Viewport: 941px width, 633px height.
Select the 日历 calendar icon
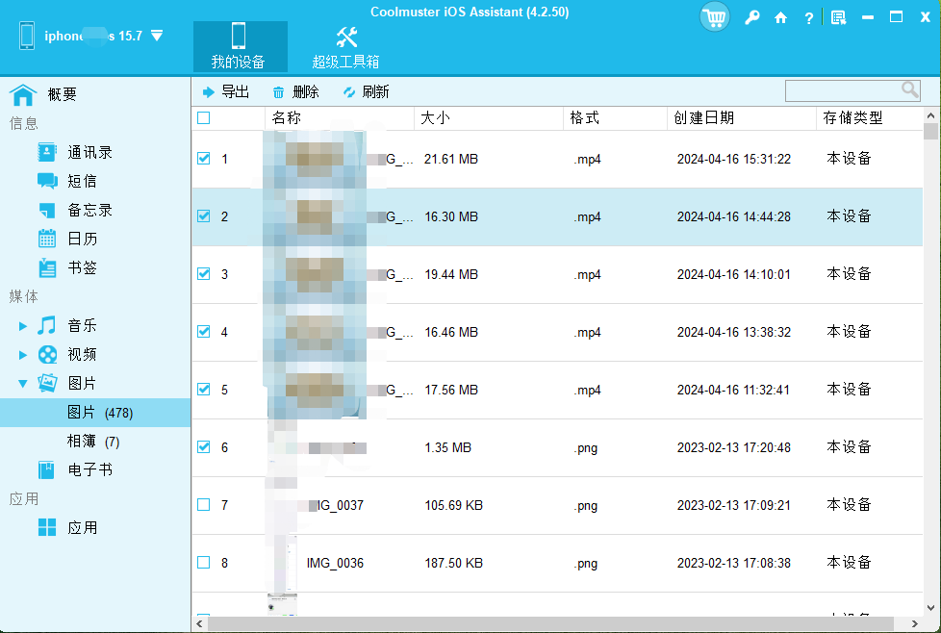(47, 239)
